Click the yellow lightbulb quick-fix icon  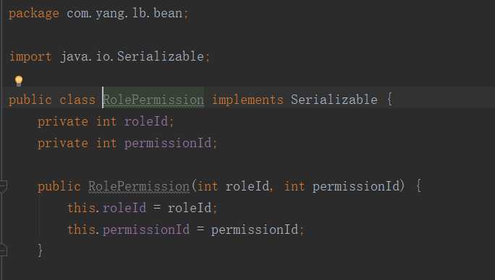[19, 81]
